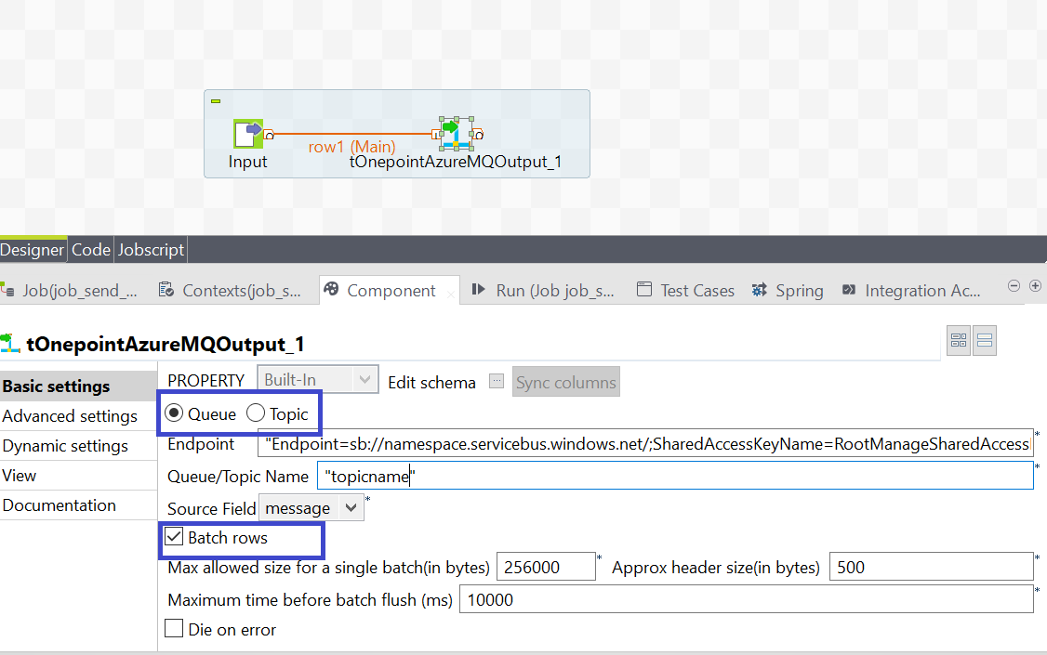Toggle the Batch rows checkbox
Viewport: 1047px width, 655px height.
pos(174,537)
